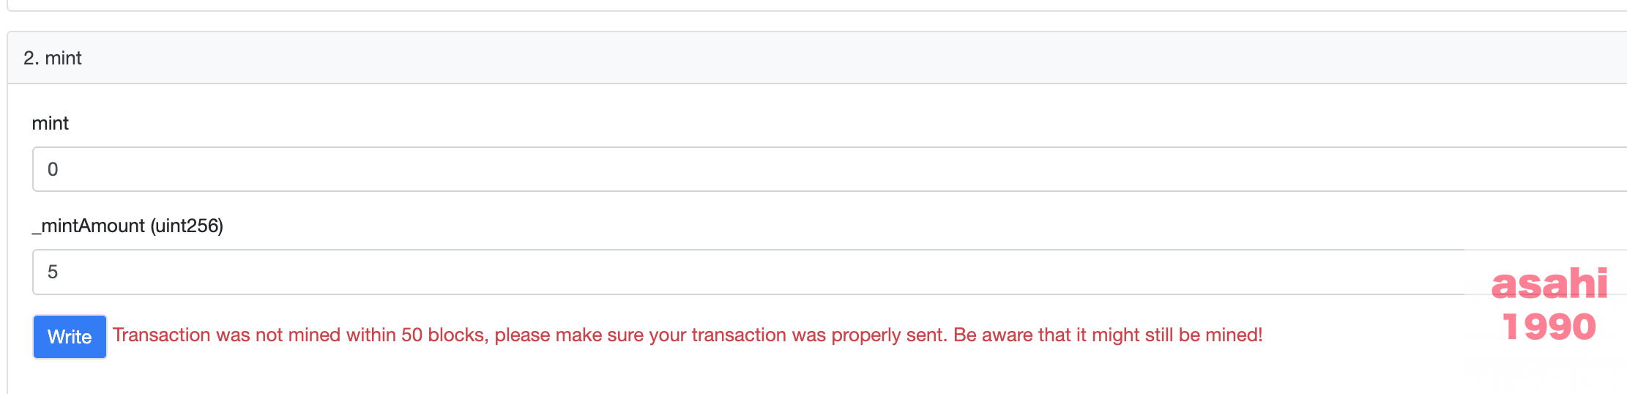
Task: Click the pink "1990" watermark number
Action: click(x=1549, y=327)
